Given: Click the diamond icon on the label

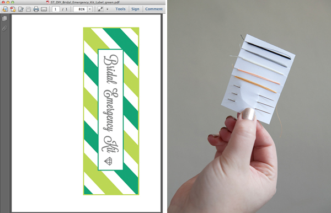Looking at the screenshot, I should tap(108, 161).
